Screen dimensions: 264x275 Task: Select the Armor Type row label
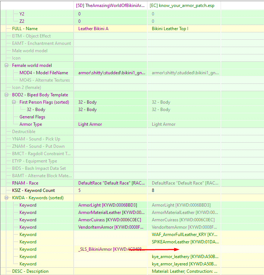tap(31, 124)
